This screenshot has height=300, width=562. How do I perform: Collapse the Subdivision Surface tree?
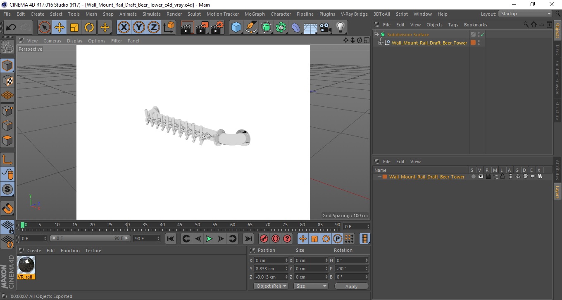pyautogui.click(x=376, y=35)
